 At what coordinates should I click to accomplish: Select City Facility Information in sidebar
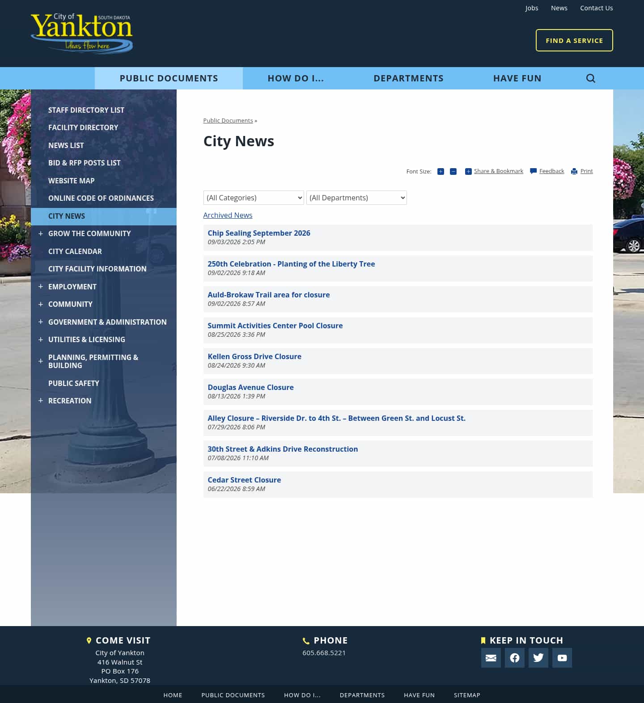pos(97,269)
